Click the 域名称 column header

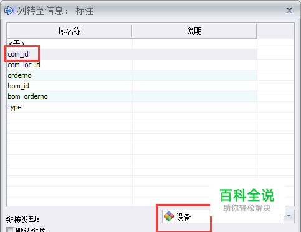pyautogui.click(x=69, y=31)
